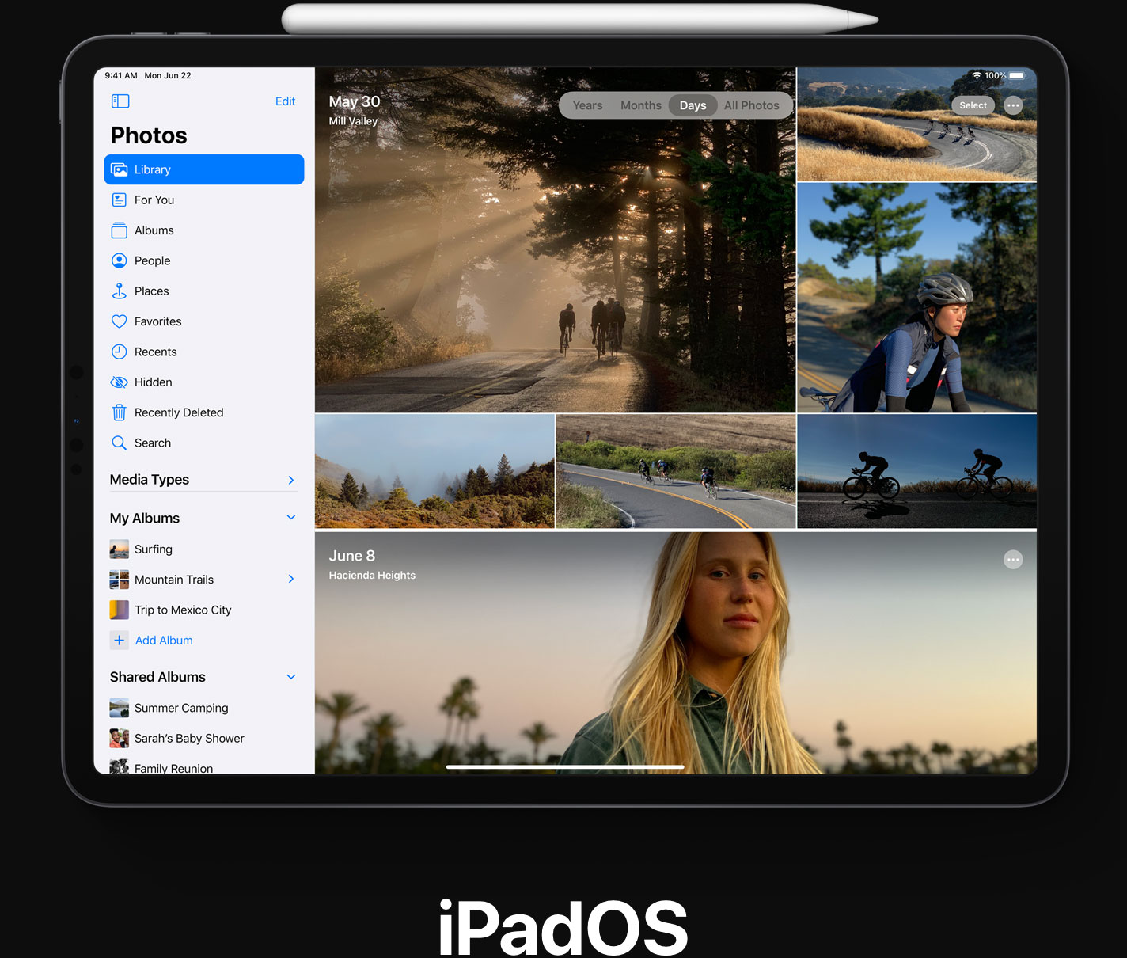1127x958 pixels.
Task: Open the Surfing album name
Action: (x=154, y=549)
